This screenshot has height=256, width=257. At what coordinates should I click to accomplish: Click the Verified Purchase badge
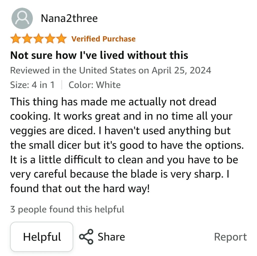(x=103, y=39)
